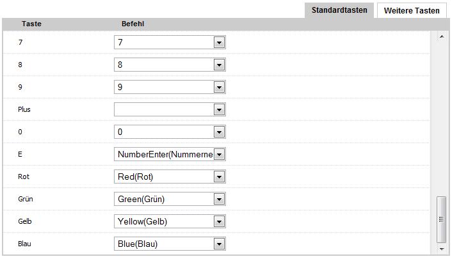Click the Taste column header
459x259 pixels.
pyautogui.click(x=32, y=24)
